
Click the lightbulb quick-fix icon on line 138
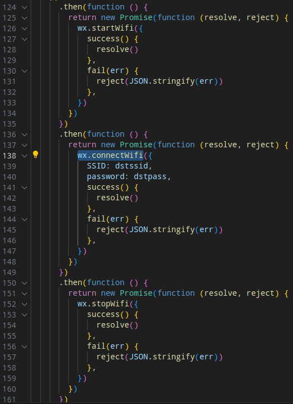pos(35,155)
